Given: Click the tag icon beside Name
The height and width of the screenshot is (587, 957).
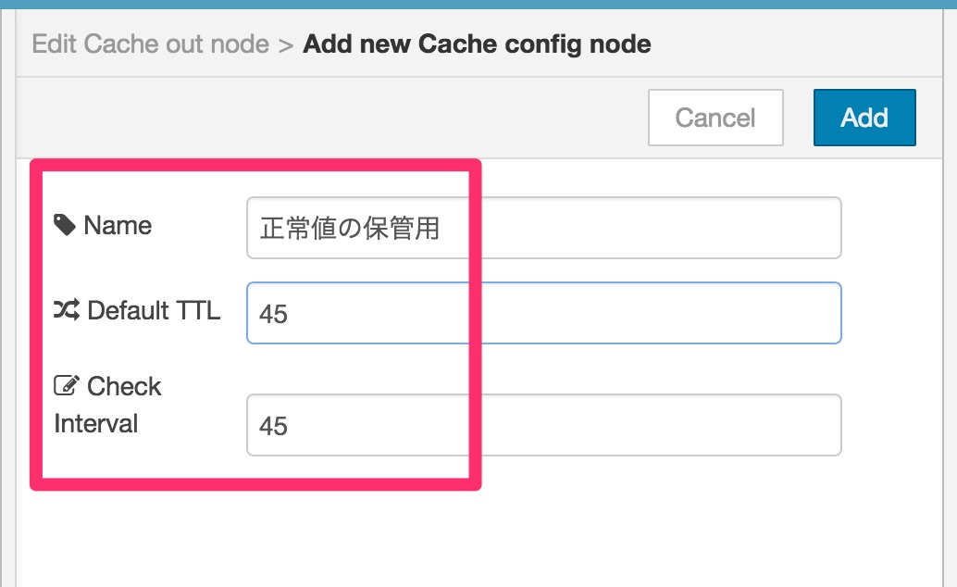Looking at the screenshot, I should (65, 225).
